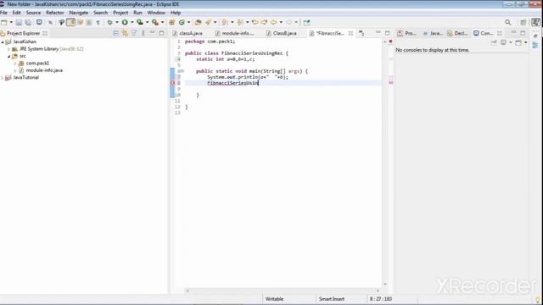543x305 pixels.
Task: Toggle the highlighted Mark Occurrences toolbar button
Action: coord(70,23)
